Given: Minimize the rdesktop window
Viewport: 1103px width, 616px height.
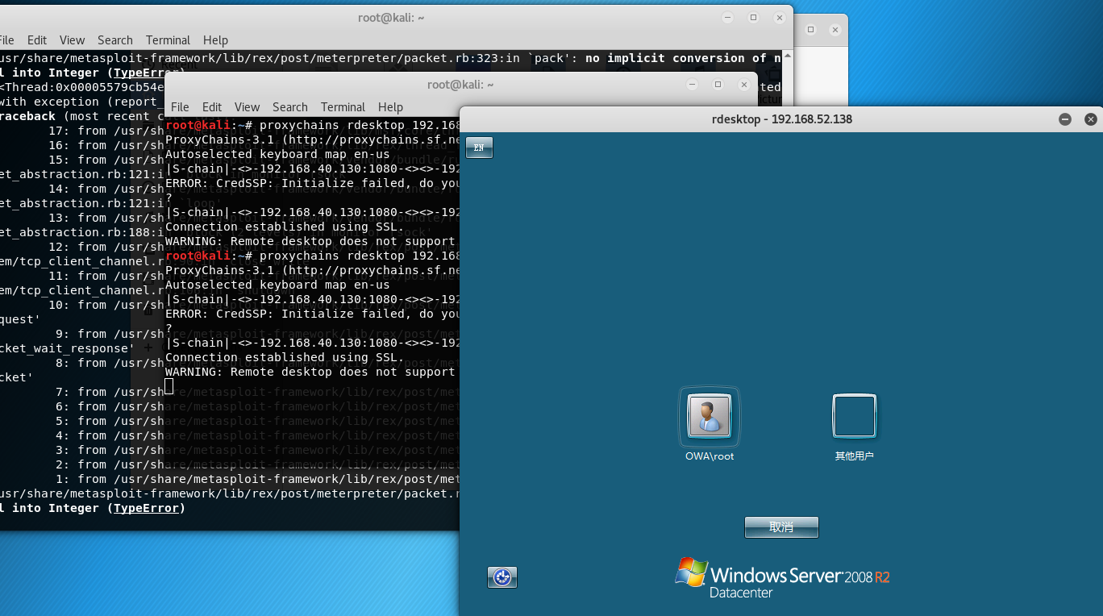Looking at the screenshot, I should (1065, 119).
